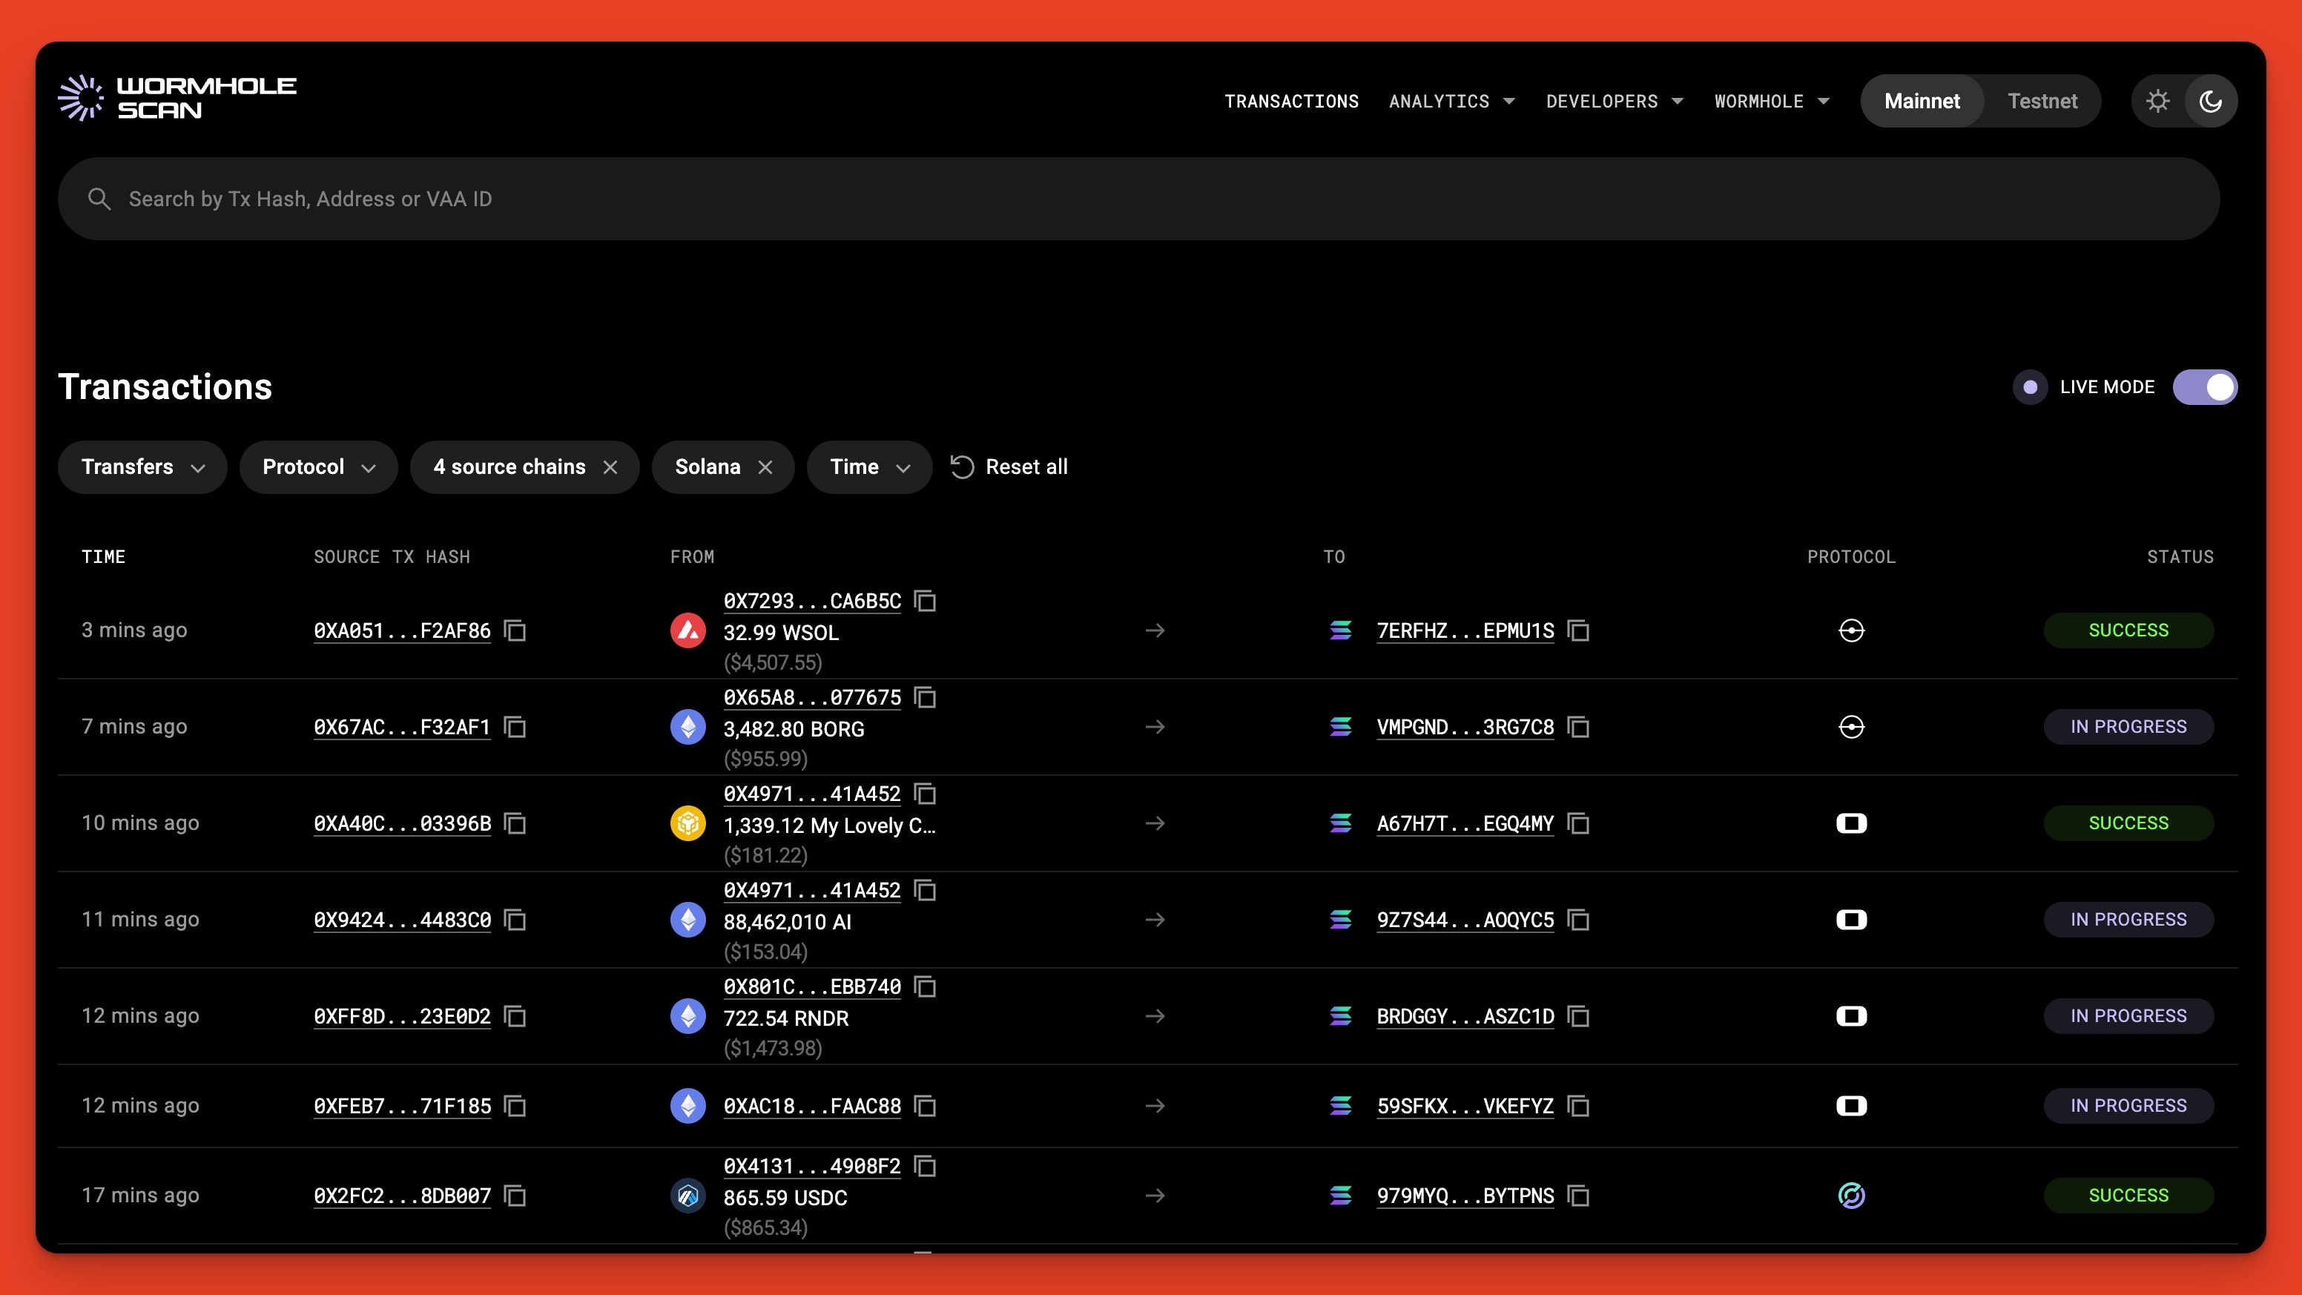Screen dimensions: 2302x1295
Task: Click the protocol icon on the USDC transfer row
Action: [x=1850, y=1195]
